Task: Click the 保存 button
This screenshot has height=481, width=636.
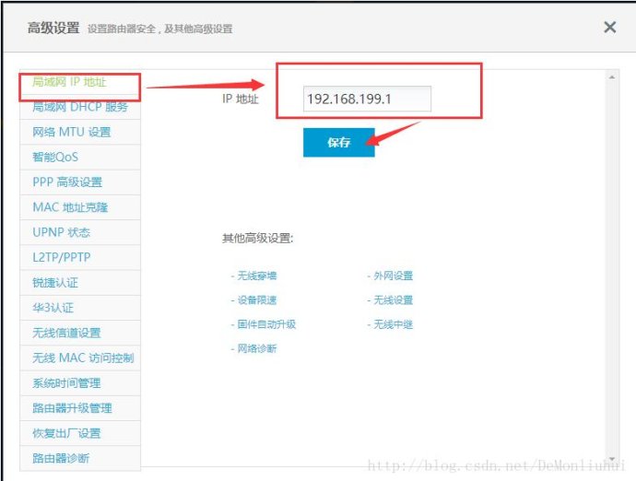Action: pyautogui.click(x=338, y=143)
